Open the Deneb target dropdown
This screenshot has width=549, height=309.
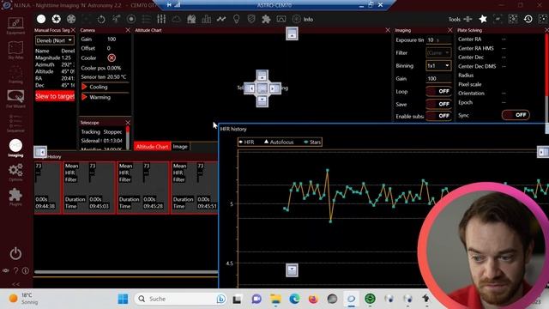point(55,40)
